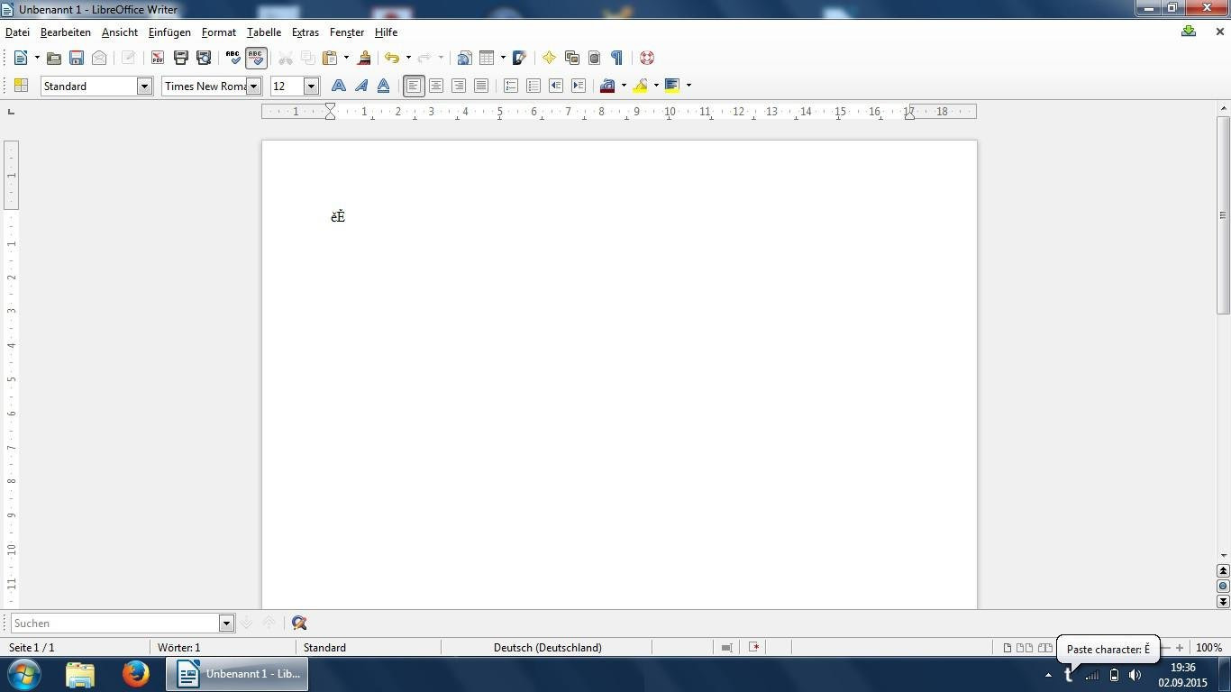Viewport: 1231px width, 692px height.
Task: Select the book view layout icon
Action: tap(1045, 648)
